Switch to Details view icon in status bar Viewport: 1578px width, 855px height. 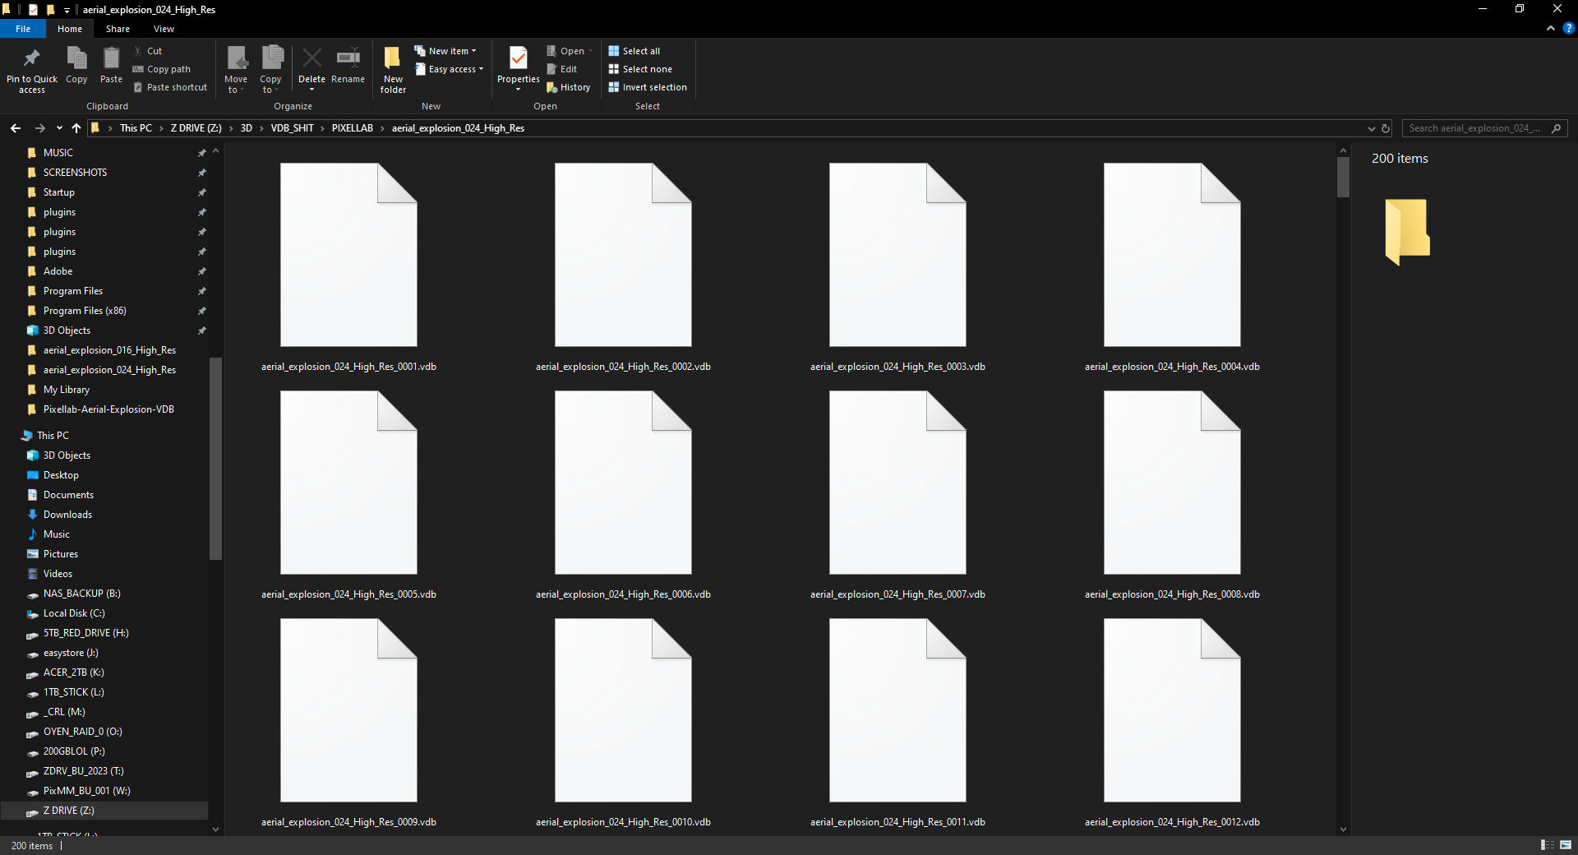pyautogui.click(x=1547, y=845)
